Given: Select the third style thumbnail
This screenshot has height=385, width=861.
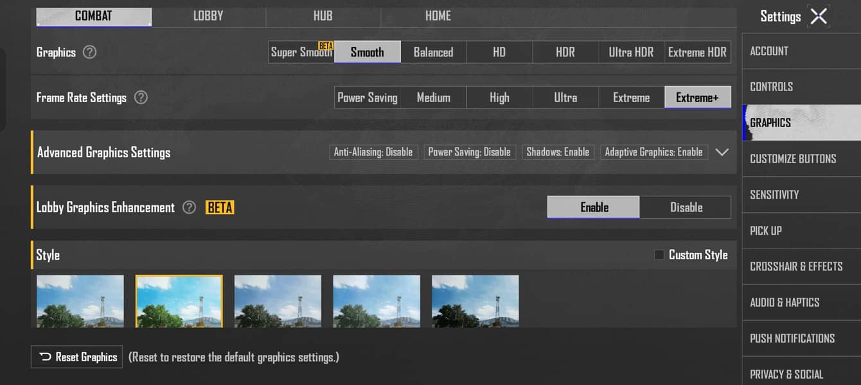Looking at the screenshot, I should [278, 301].
